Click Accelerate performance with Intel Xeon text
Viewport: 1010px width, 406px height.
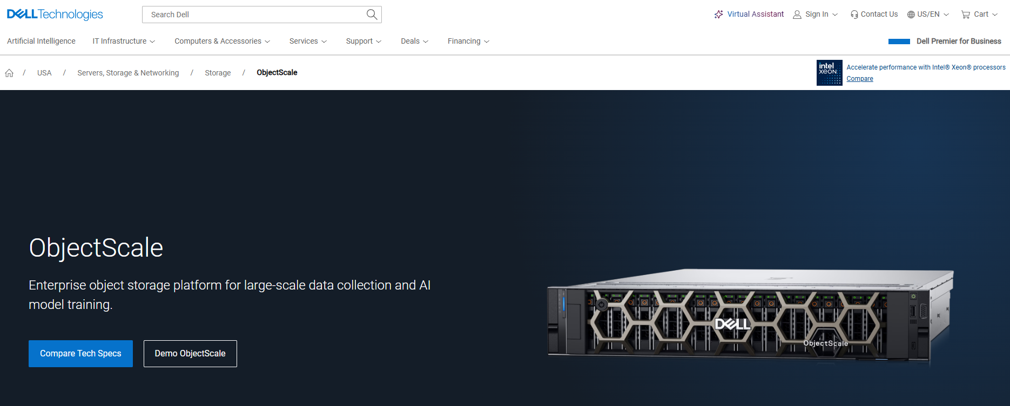(x=926, y=67)
